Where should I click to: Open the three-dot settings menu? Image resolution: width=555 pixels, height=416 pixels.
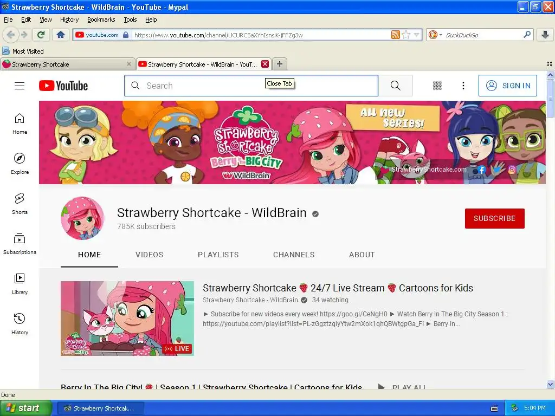463,86
